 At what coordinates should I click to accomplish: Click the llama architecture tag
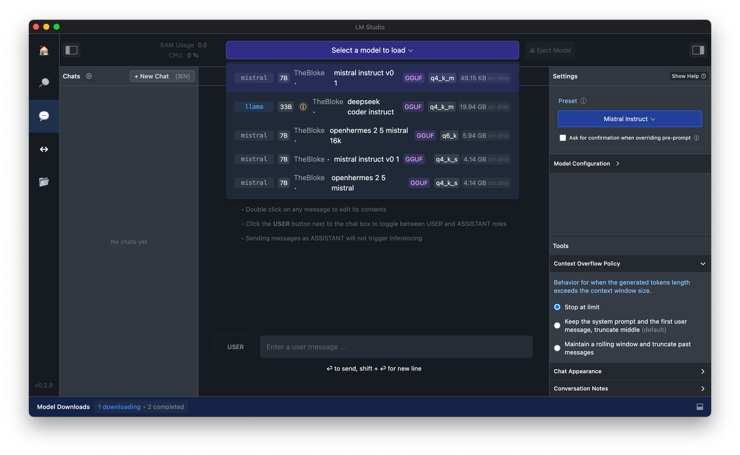tap(254, 107)
